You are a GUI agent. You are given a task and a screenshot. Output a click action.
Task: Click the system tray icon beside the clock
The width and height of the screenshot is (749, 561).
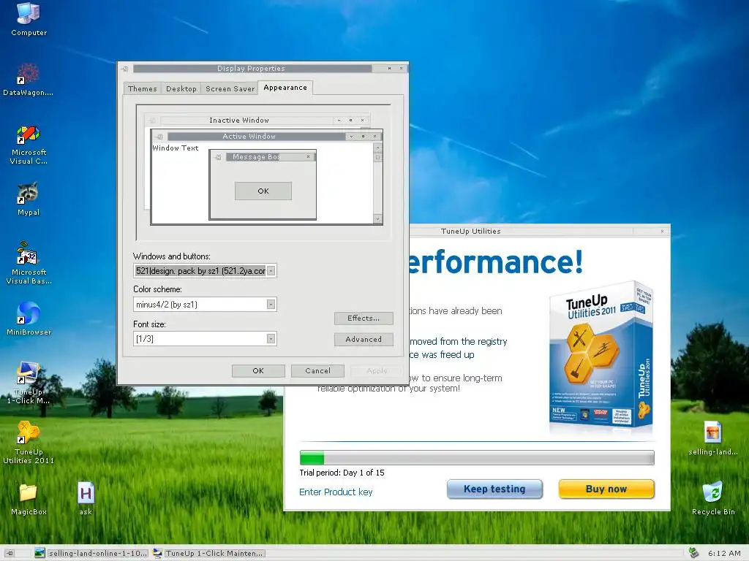(x=694, y=553)
